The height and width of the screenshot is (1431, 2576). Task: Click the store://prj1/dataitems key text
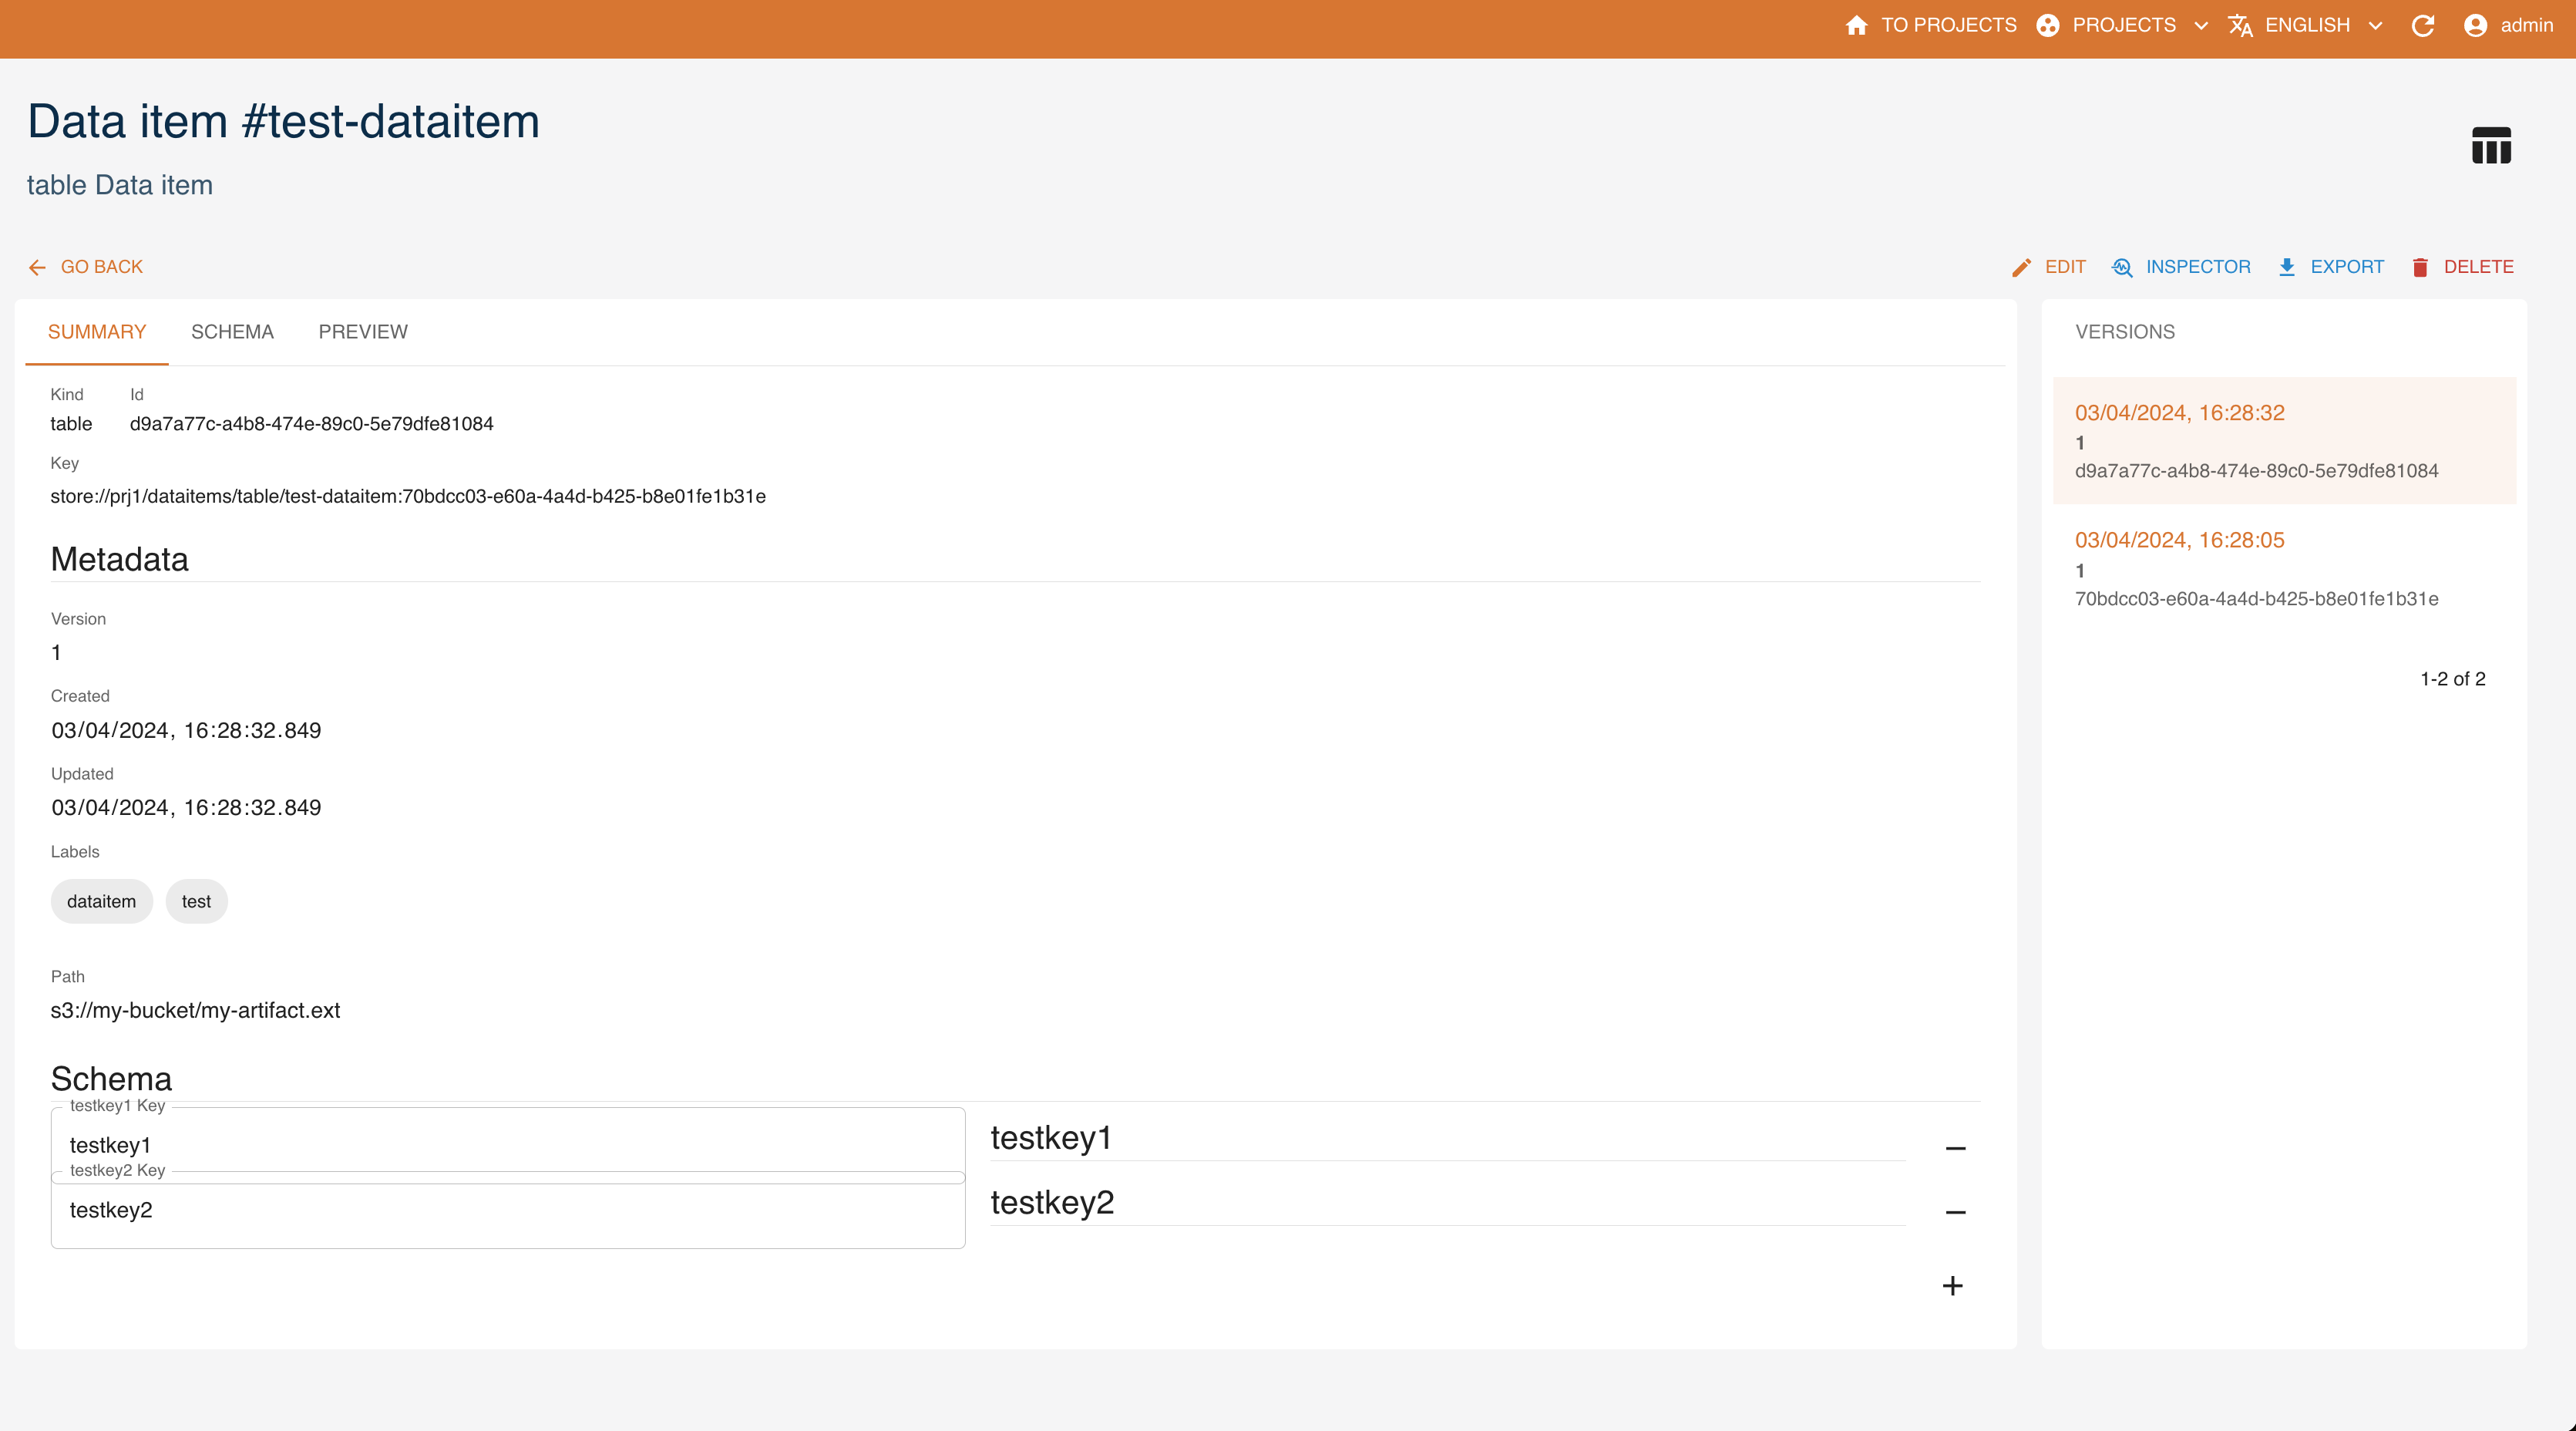[408, 497]
